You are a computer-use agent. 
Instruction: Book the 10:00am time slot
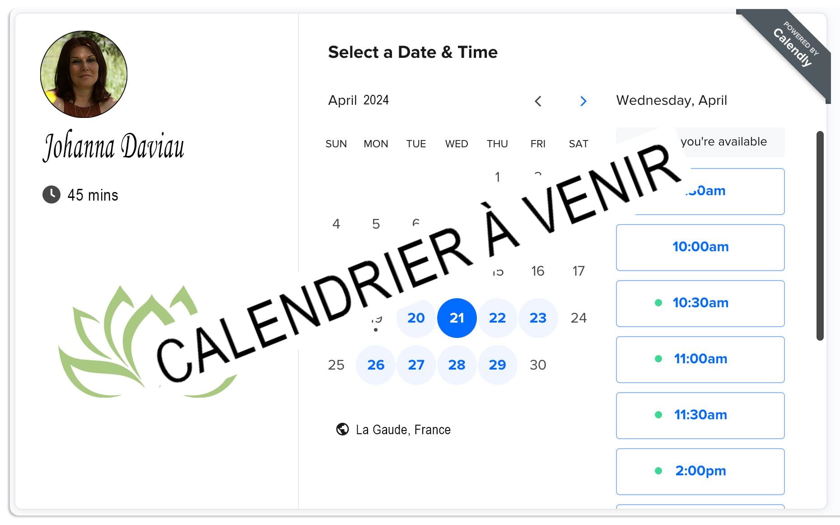700,247
